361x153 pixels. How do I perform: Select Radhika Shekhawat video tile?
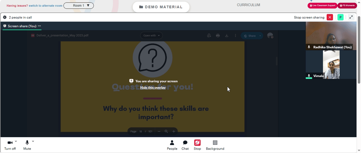(x=331, y=36)
